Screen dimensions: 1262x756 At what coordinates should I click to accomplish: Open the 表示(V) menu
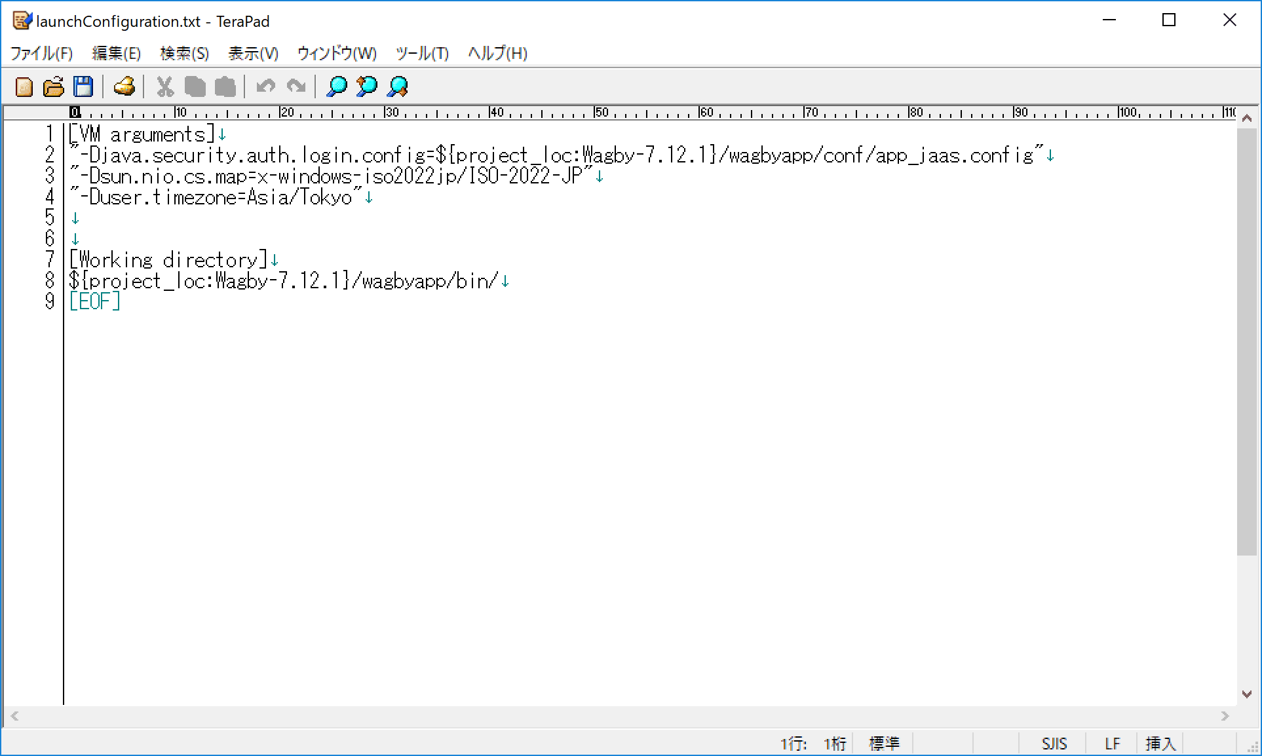point(253,53)
